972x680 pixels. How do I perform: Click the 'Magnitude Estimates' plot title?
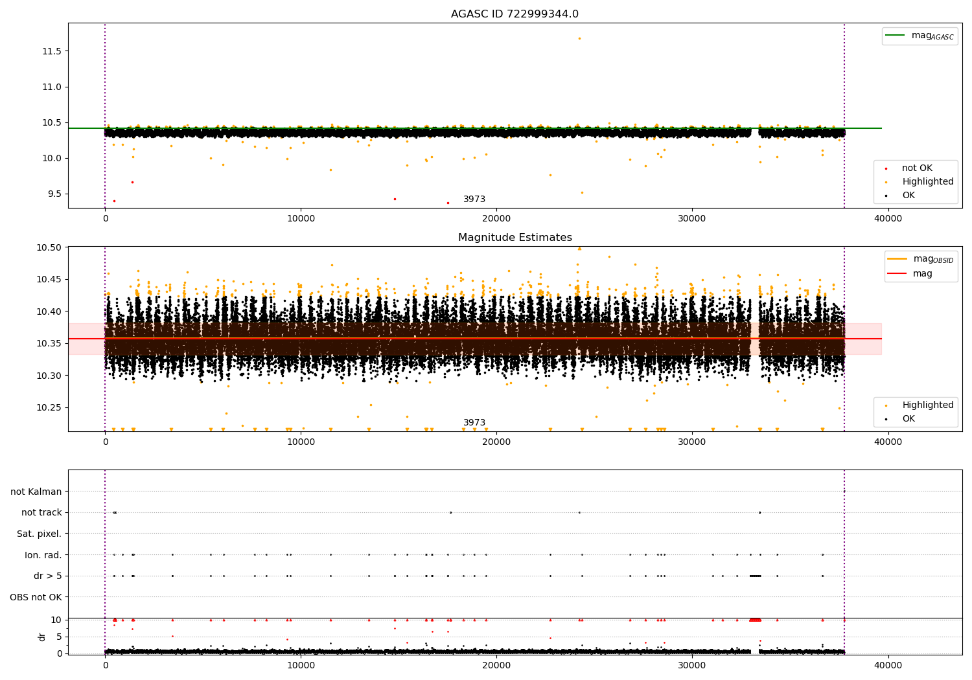[515, 238]
